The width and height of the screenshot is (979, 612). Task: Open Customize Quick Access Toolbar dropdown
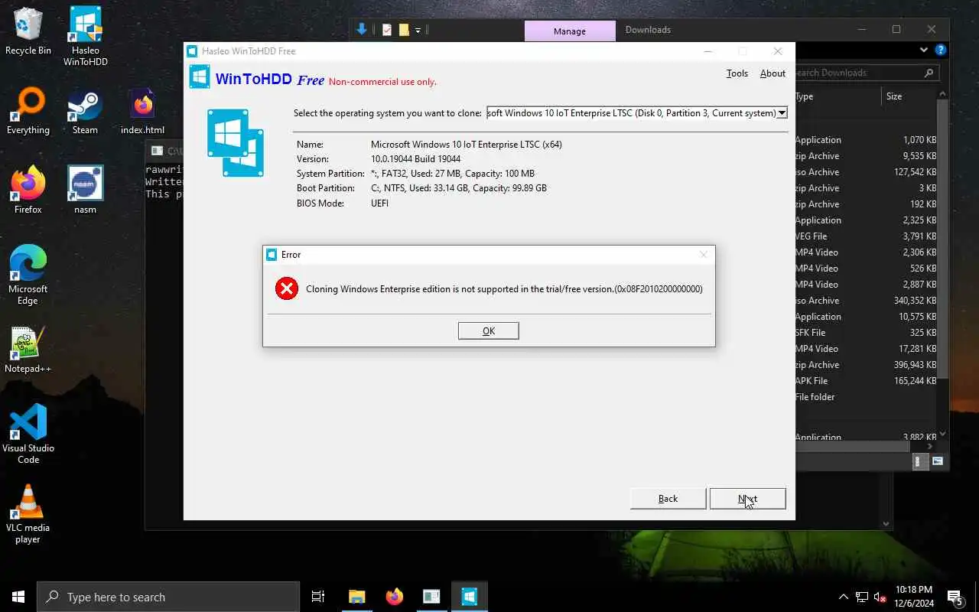(418, 31)
